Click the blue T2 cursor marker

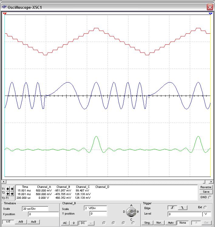click(210, 14)
